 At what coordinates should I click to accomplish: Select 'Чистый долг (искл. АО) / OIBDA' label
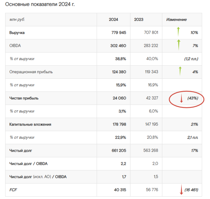click(x=38, y=177)
